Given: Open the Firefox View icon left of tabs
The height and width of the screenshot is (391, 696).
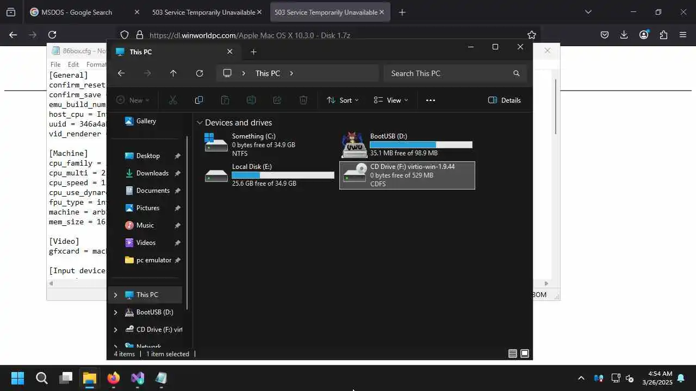Looking at the screenshot, I should click(11, 12).
